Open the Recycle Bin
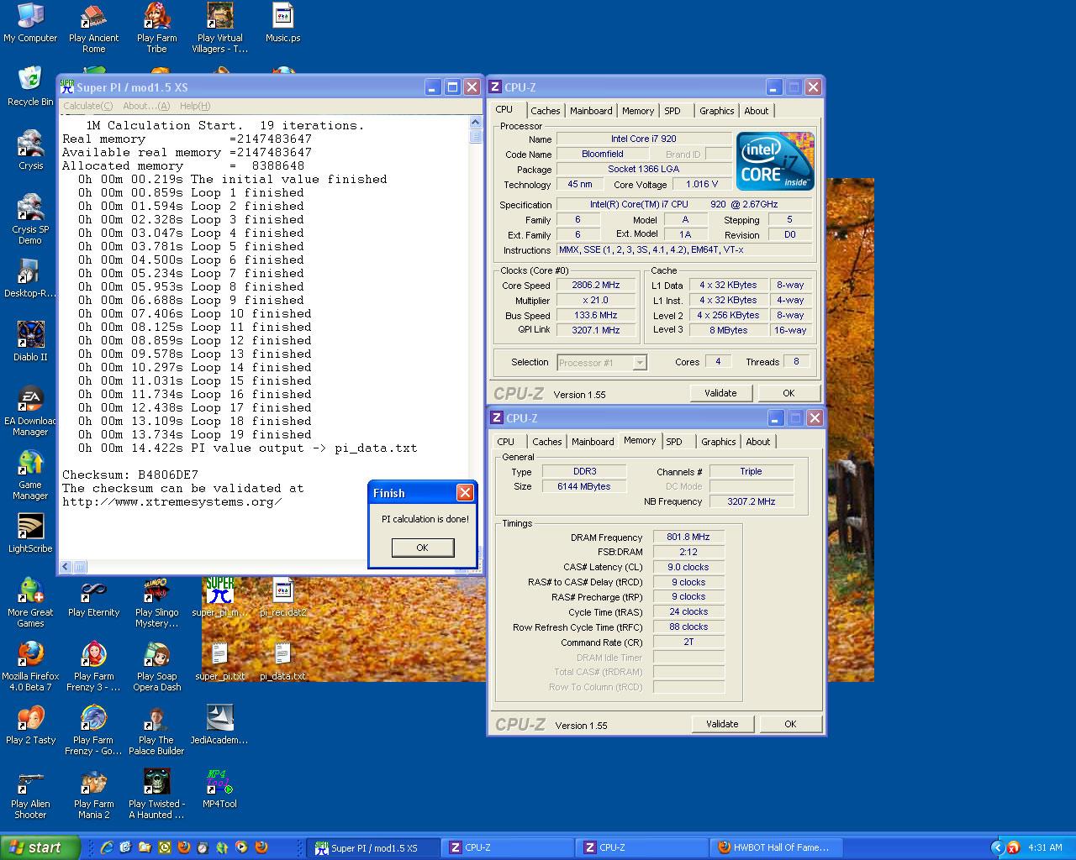Image resolution: width=1076 pixels, height=860 pixels. click(x=30, y=87)
